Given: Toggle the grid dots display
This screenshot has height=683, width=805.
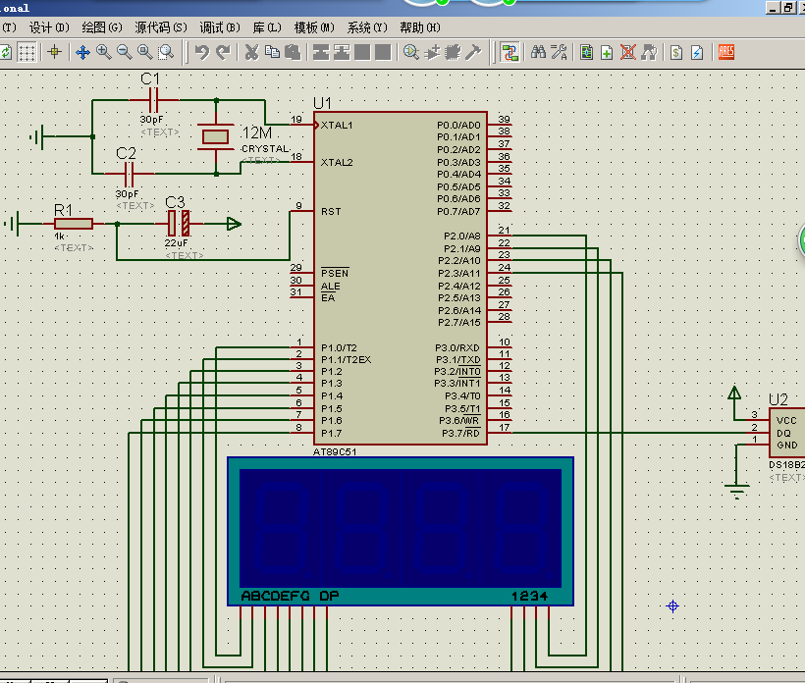Looking at the screenshot, I should tap(27, 52).
